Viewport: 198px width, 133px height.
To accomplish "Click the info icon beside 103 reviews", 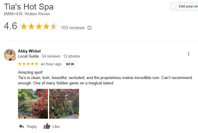I will pyautogui.click(x=89, y=28).
